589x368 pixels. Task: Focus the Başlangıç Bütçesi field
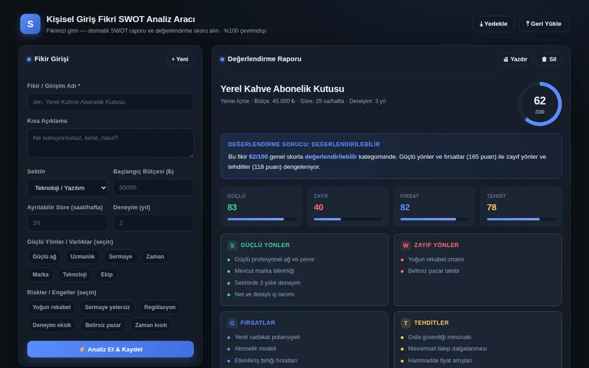tap(153, 187)
